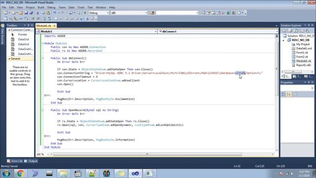Click the Windows Start orb
Viewport: 316px width, 178px height.
click(6, 174)
